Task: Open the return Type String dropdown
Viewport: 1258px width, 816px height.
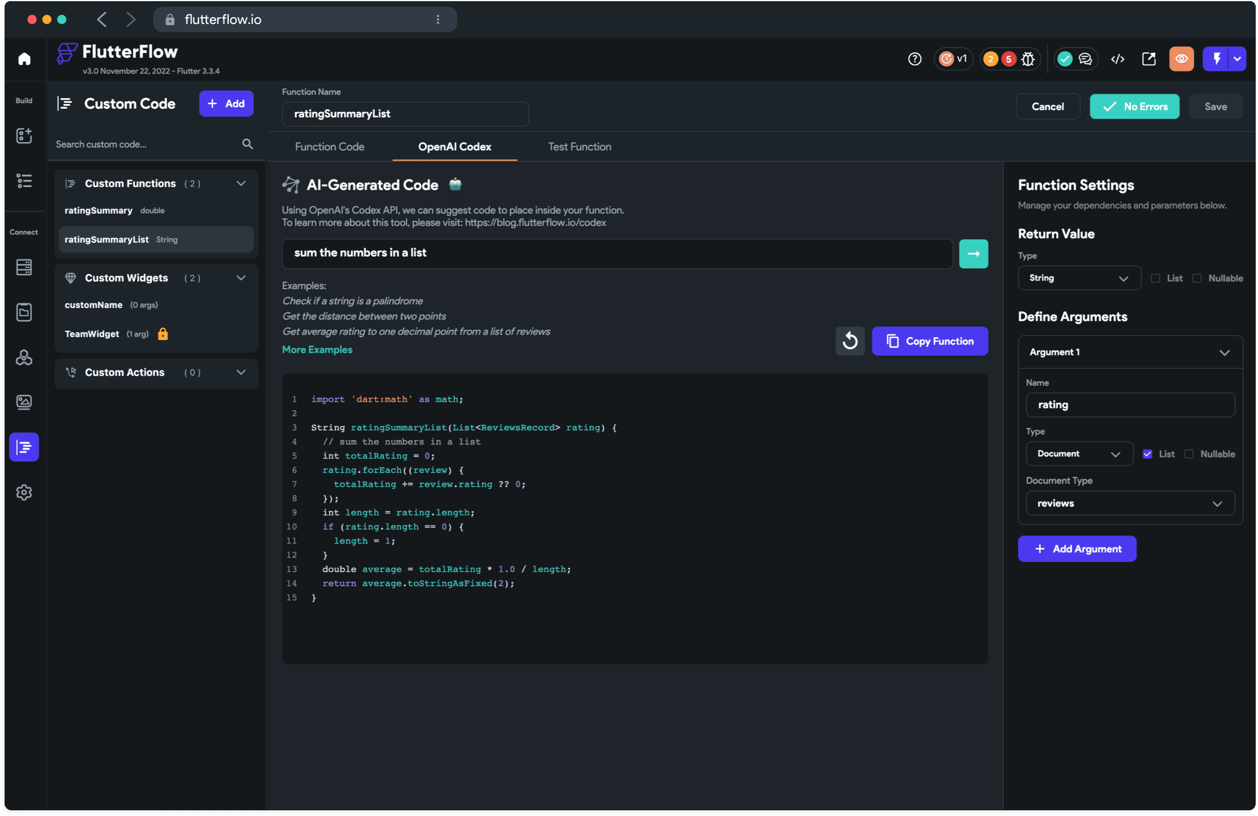Action: click(x=1079, y=278)
